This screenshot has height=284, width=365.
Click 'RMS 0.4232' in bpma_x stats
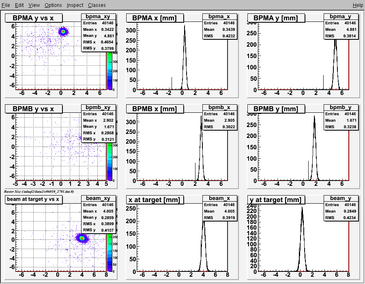coord(219,36)
